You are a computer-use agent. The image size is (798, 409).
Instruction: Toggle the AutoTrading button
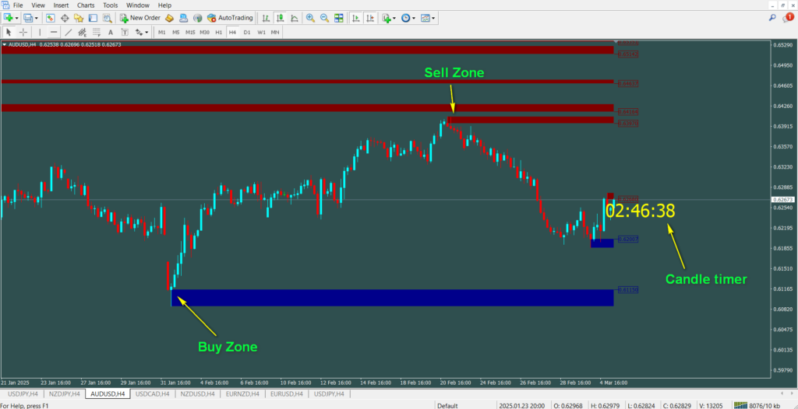pos(230,19)
